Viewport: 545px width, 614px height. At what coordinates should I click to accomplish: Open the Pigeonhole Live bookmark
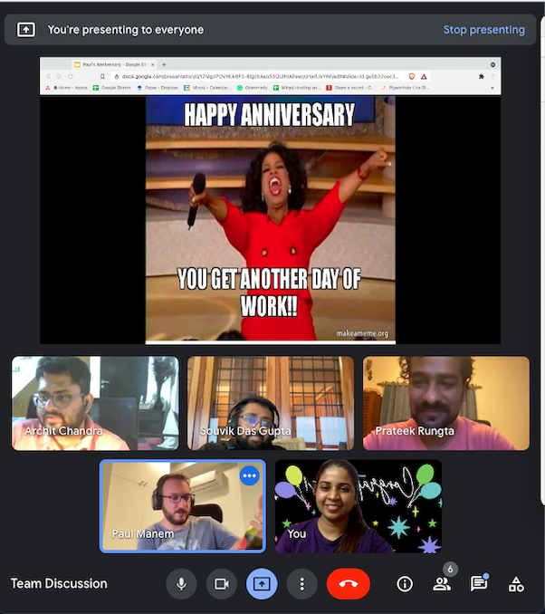[405, 88]
